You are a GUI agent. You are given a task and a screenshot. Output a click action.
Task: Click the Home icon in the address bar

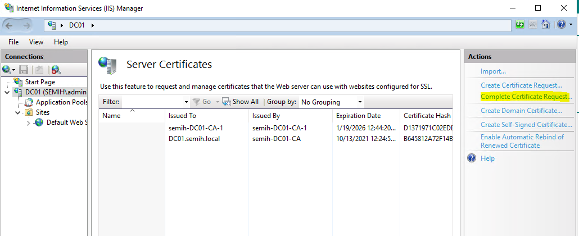click(x=545, y=25)
